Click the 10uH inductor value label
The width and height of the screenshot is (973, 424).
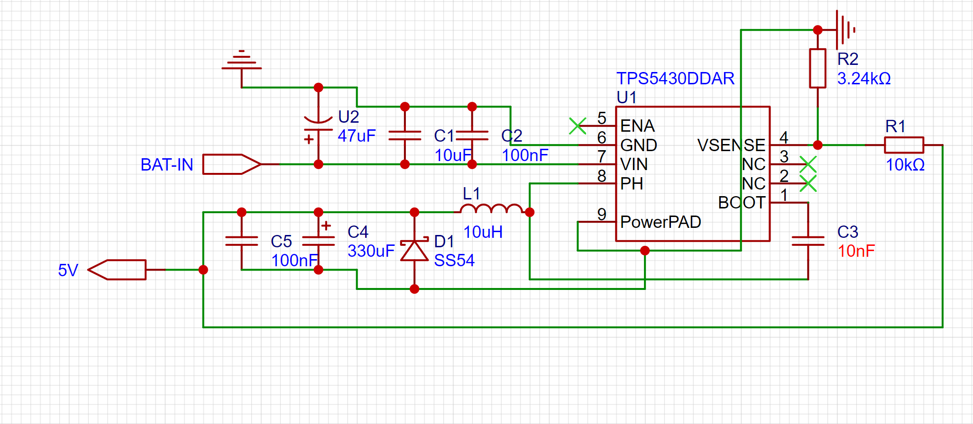(x=483, y=232)
